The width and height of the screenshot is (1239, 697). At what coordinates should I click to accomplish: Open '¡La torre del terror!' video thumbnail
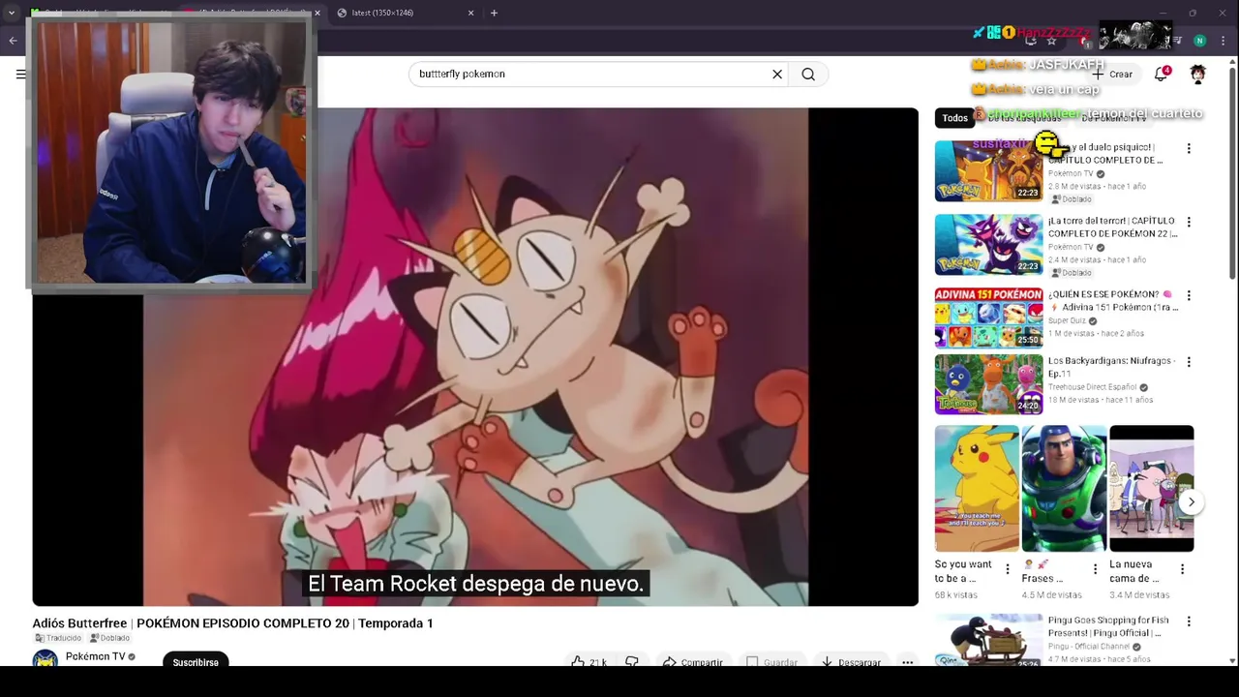tap(988, 245)
